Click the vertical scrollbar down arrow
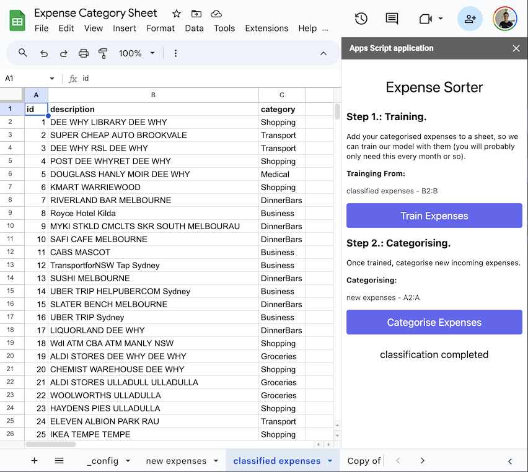The width and height of the screenshot is (528, 472). [337, 435]
